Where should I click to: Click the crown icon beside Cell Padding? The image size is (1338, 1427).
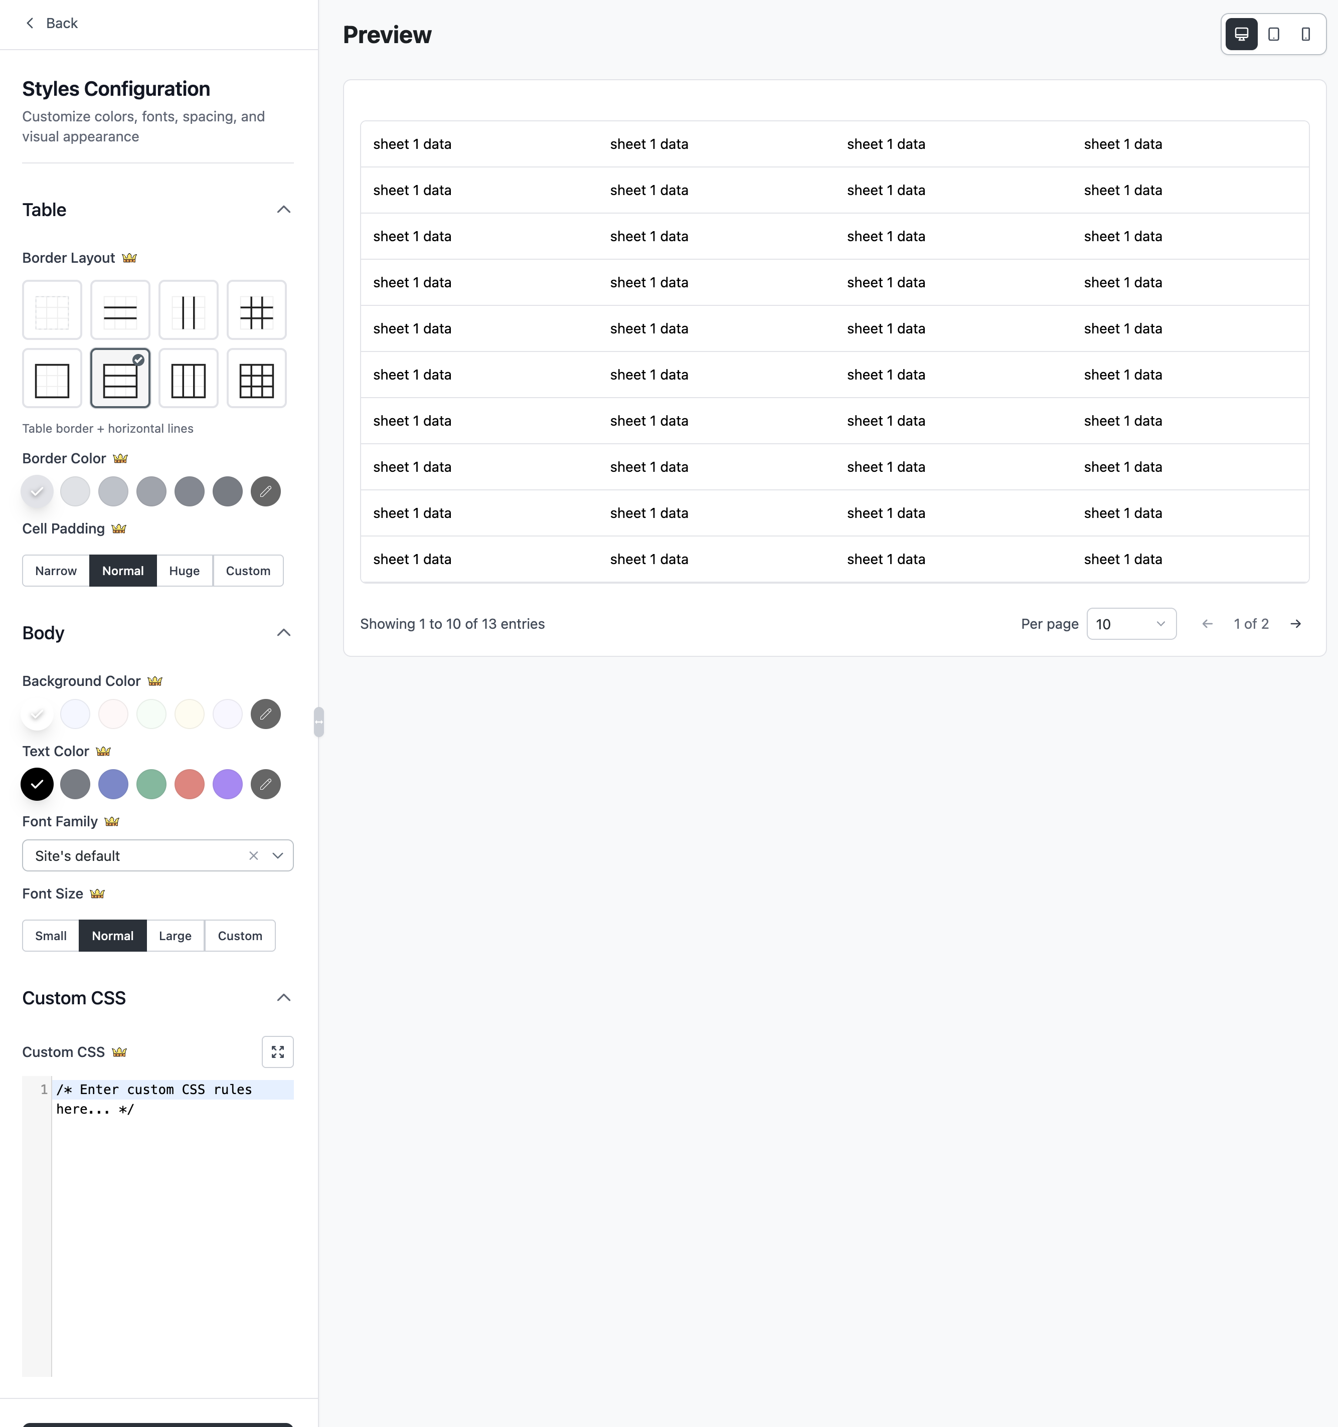(x=119, y=528)
